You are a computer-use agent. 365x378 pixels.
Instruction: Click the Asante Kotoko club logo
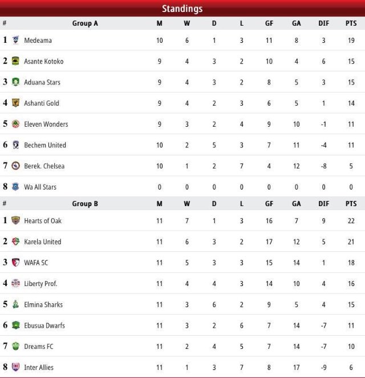tap(15, 61)
